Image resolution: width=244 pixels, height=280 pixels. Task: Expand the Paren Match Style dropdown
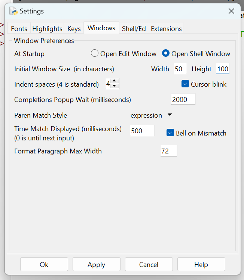pos(150,115)
